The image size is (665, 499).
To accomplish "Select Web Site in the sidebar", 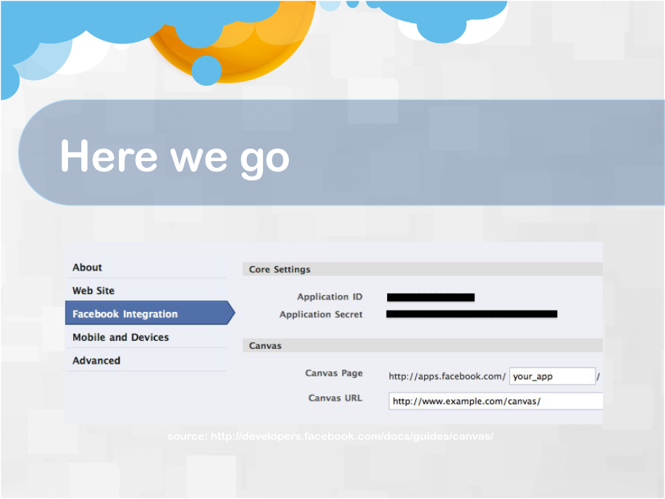I will click(x=93, y=291).
